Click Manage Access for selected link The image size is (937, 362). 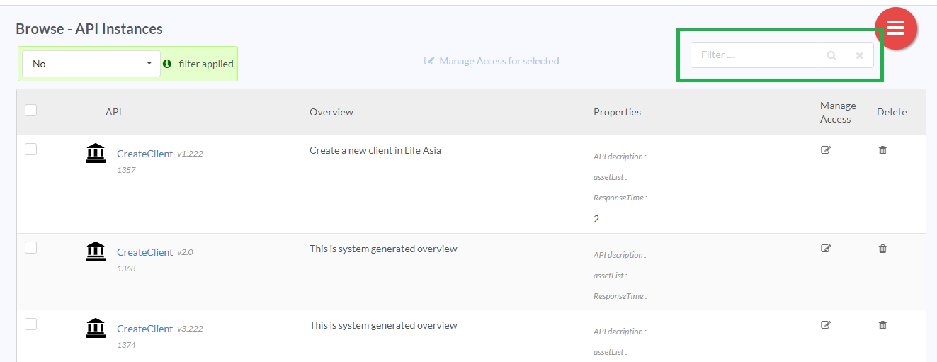[492, 61]
